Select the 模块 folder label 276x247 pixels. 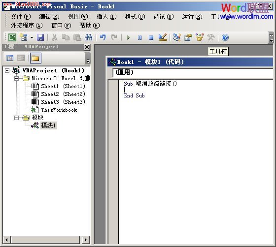click(37, 118)
